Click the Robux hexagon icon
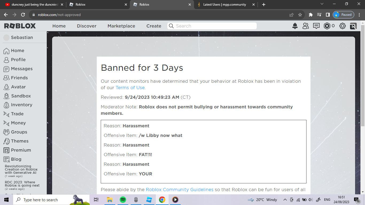The height and width of the screenshot is (205, 365). tap(327, 26)
